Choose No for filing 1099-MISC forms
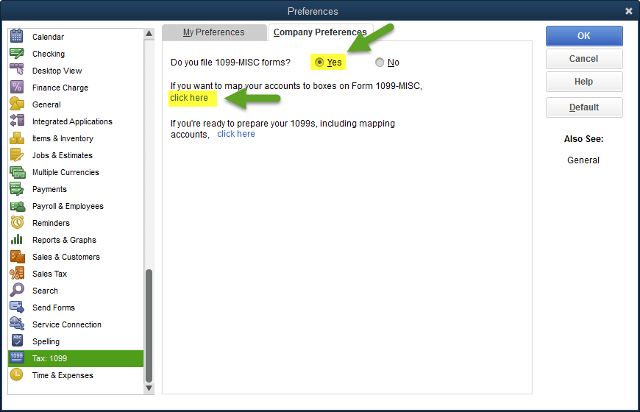Image resolution: width=640 pixels, height=412 pixels. (380, 63)
